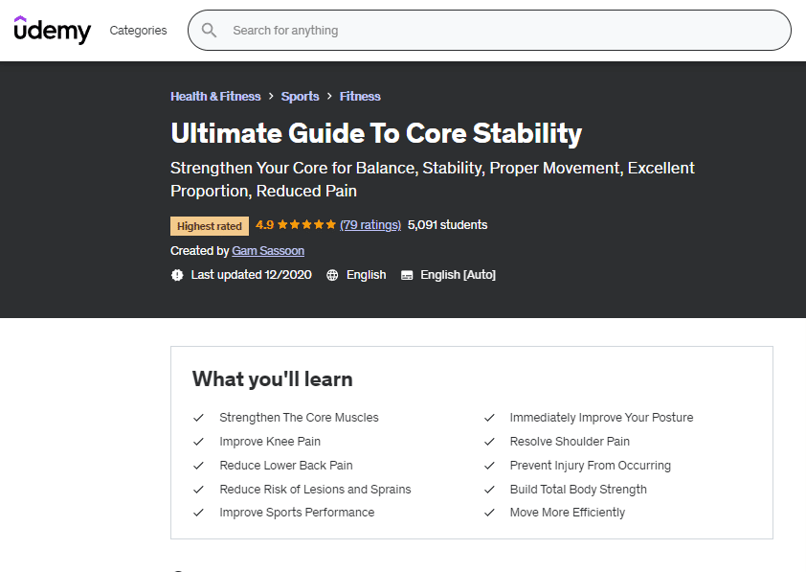
Task: Open the Categories menu
Action: point(138,31)
